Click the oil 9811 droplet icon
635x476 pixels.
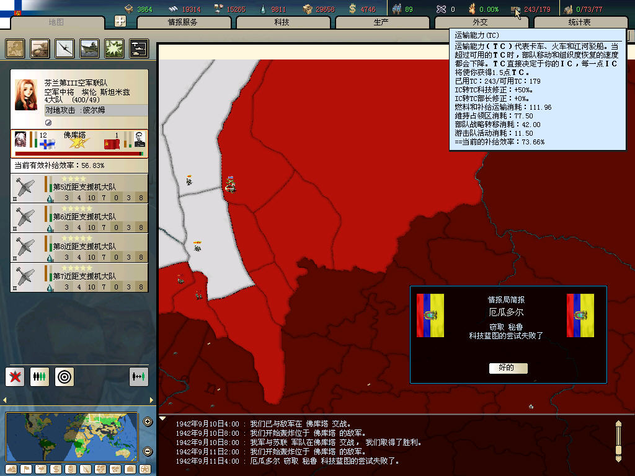click(263, 9)
